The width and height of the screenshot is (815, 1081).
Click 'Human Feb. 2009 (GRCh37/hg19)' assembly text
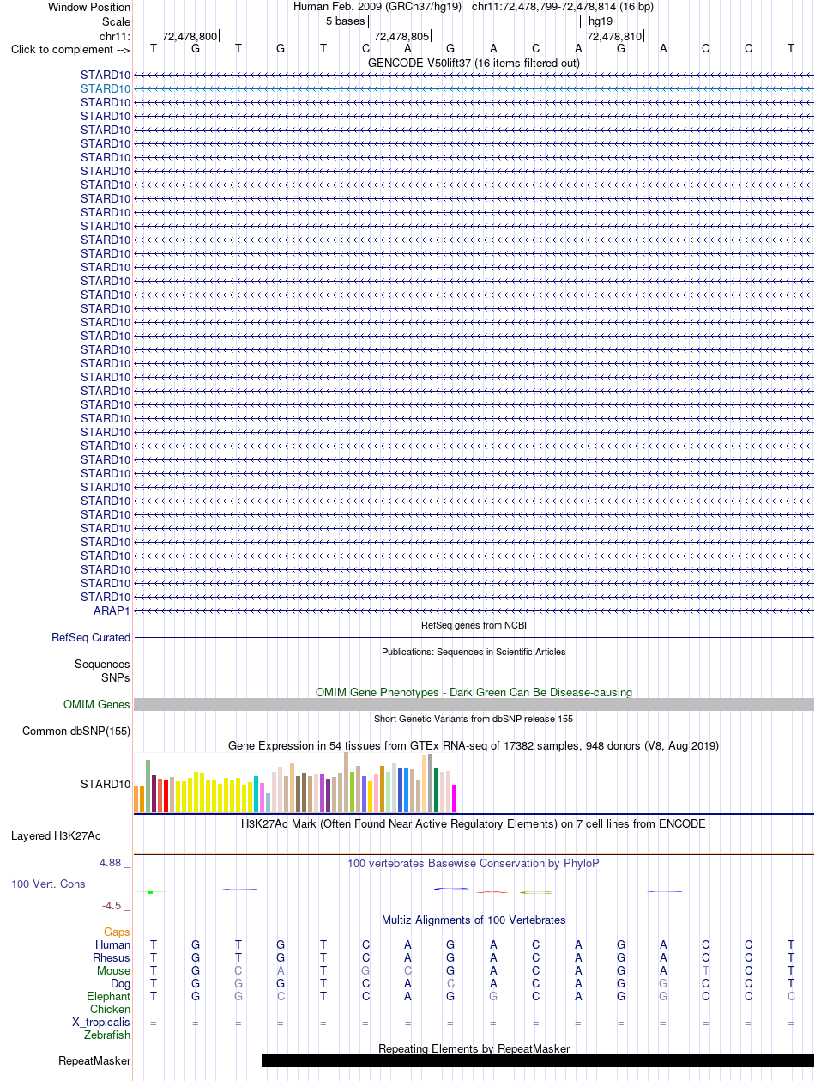click(x=377, y=7)
